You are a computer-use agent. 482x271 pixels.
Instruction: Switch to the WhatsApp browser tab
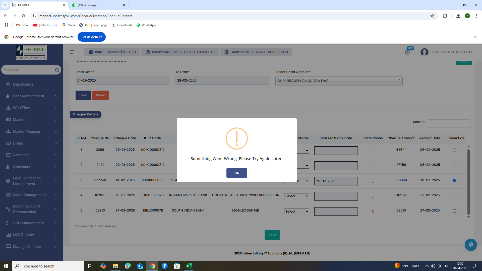click(x=99, y=5)
